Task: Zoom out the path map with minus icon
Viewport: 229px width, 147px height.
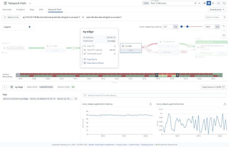Action: [x=224, y=31]
